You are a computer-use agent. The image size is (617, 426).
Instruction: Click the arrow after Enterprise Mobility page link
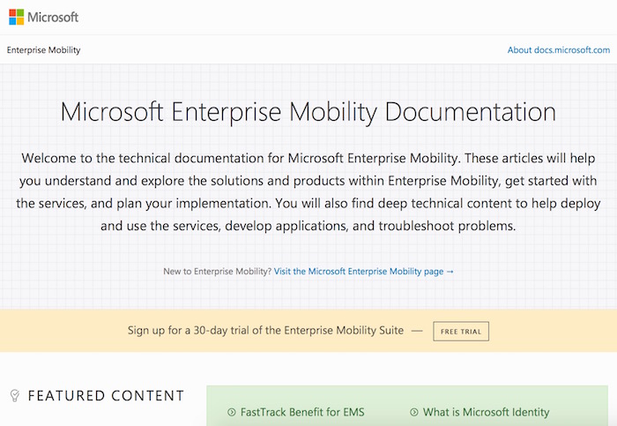coord(450,272)
